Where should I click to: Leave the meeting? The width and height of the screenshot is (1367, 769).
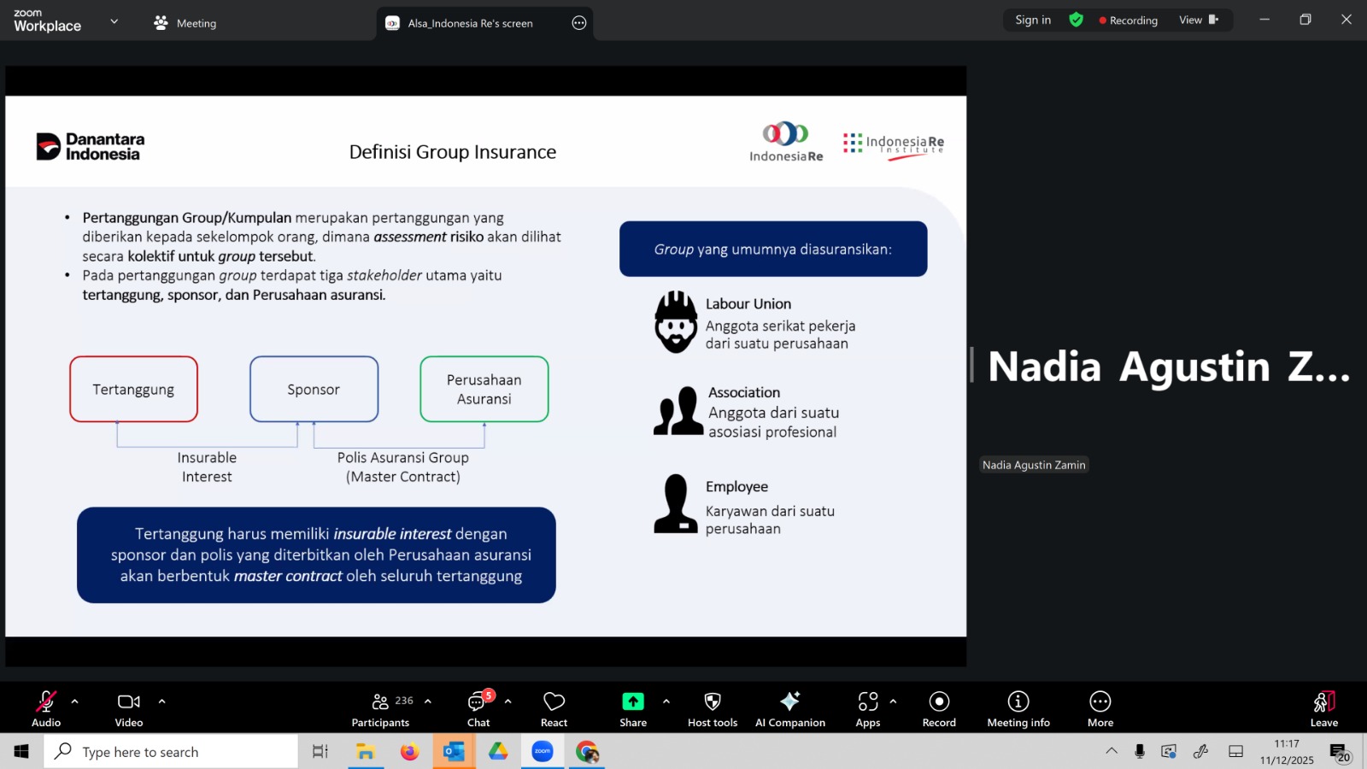click(x=1323, y=708)
